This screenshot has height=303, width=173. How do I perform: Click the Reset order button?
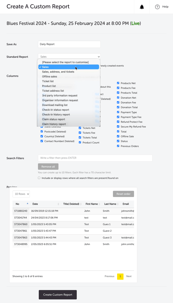(123, 194)
